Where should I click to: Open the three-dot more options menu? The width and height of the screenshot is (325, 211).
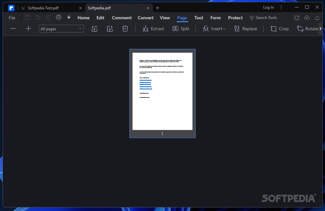[x=281, y=7]
